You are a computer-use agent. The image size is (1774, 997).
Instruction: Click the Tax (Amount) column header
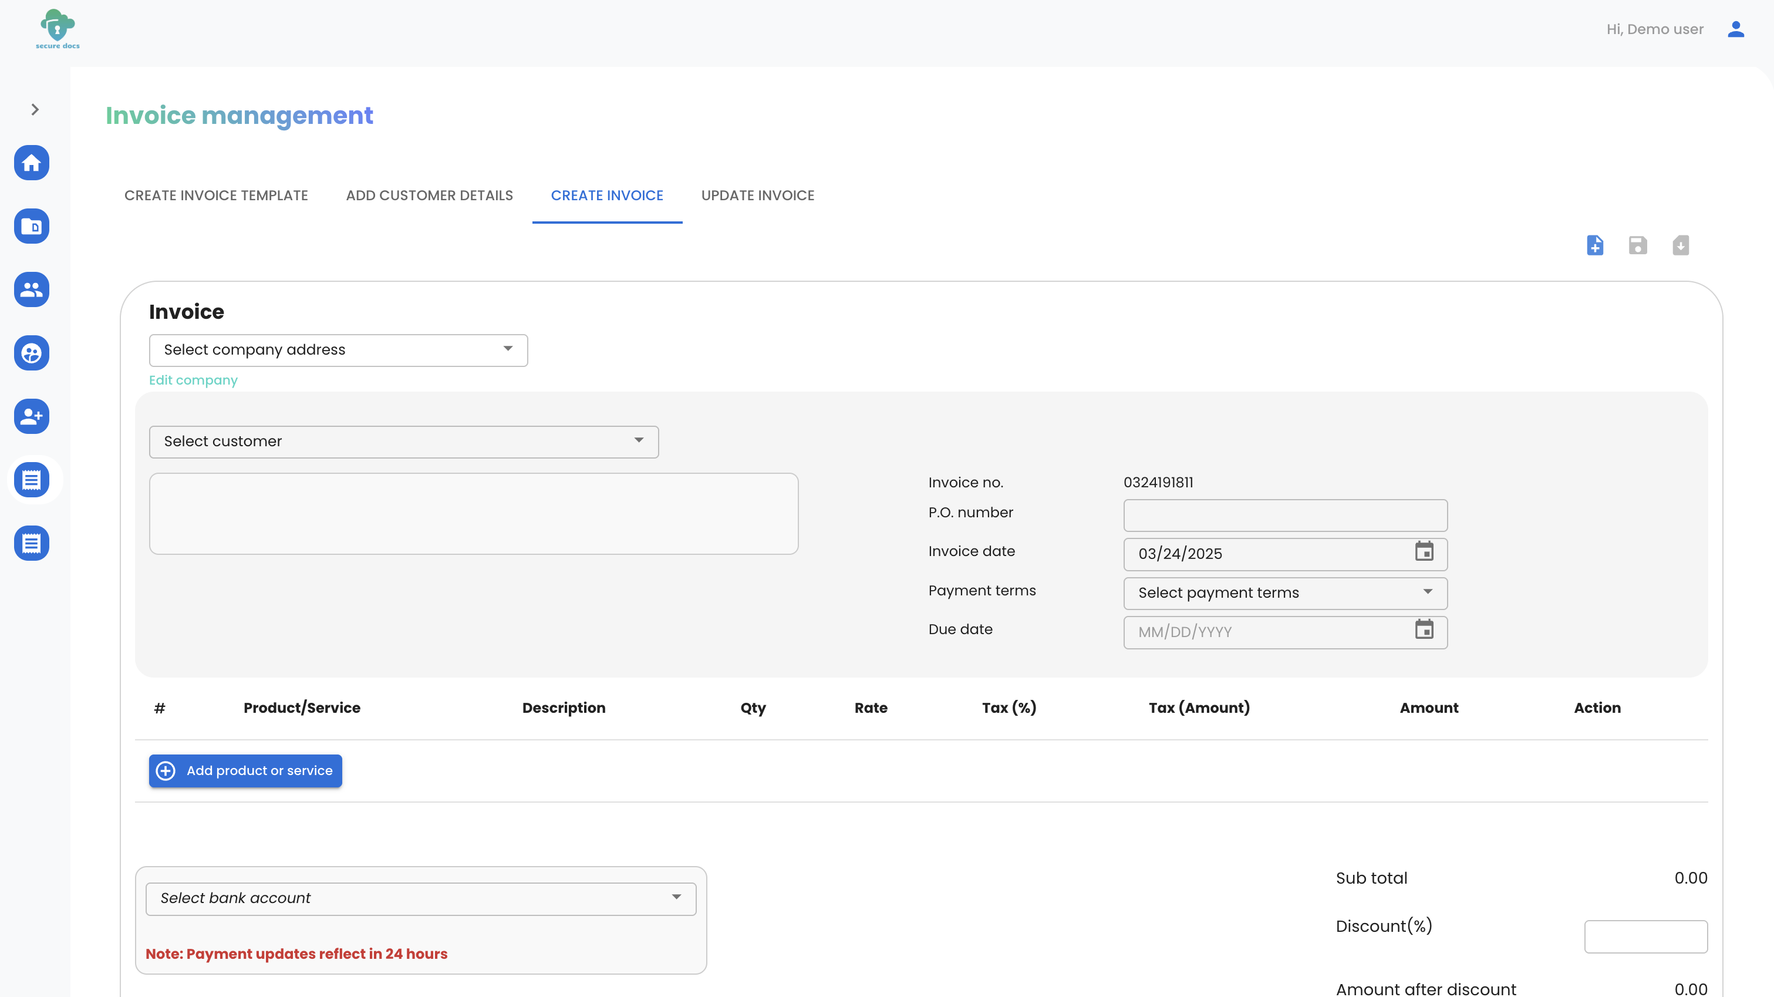1199,708
